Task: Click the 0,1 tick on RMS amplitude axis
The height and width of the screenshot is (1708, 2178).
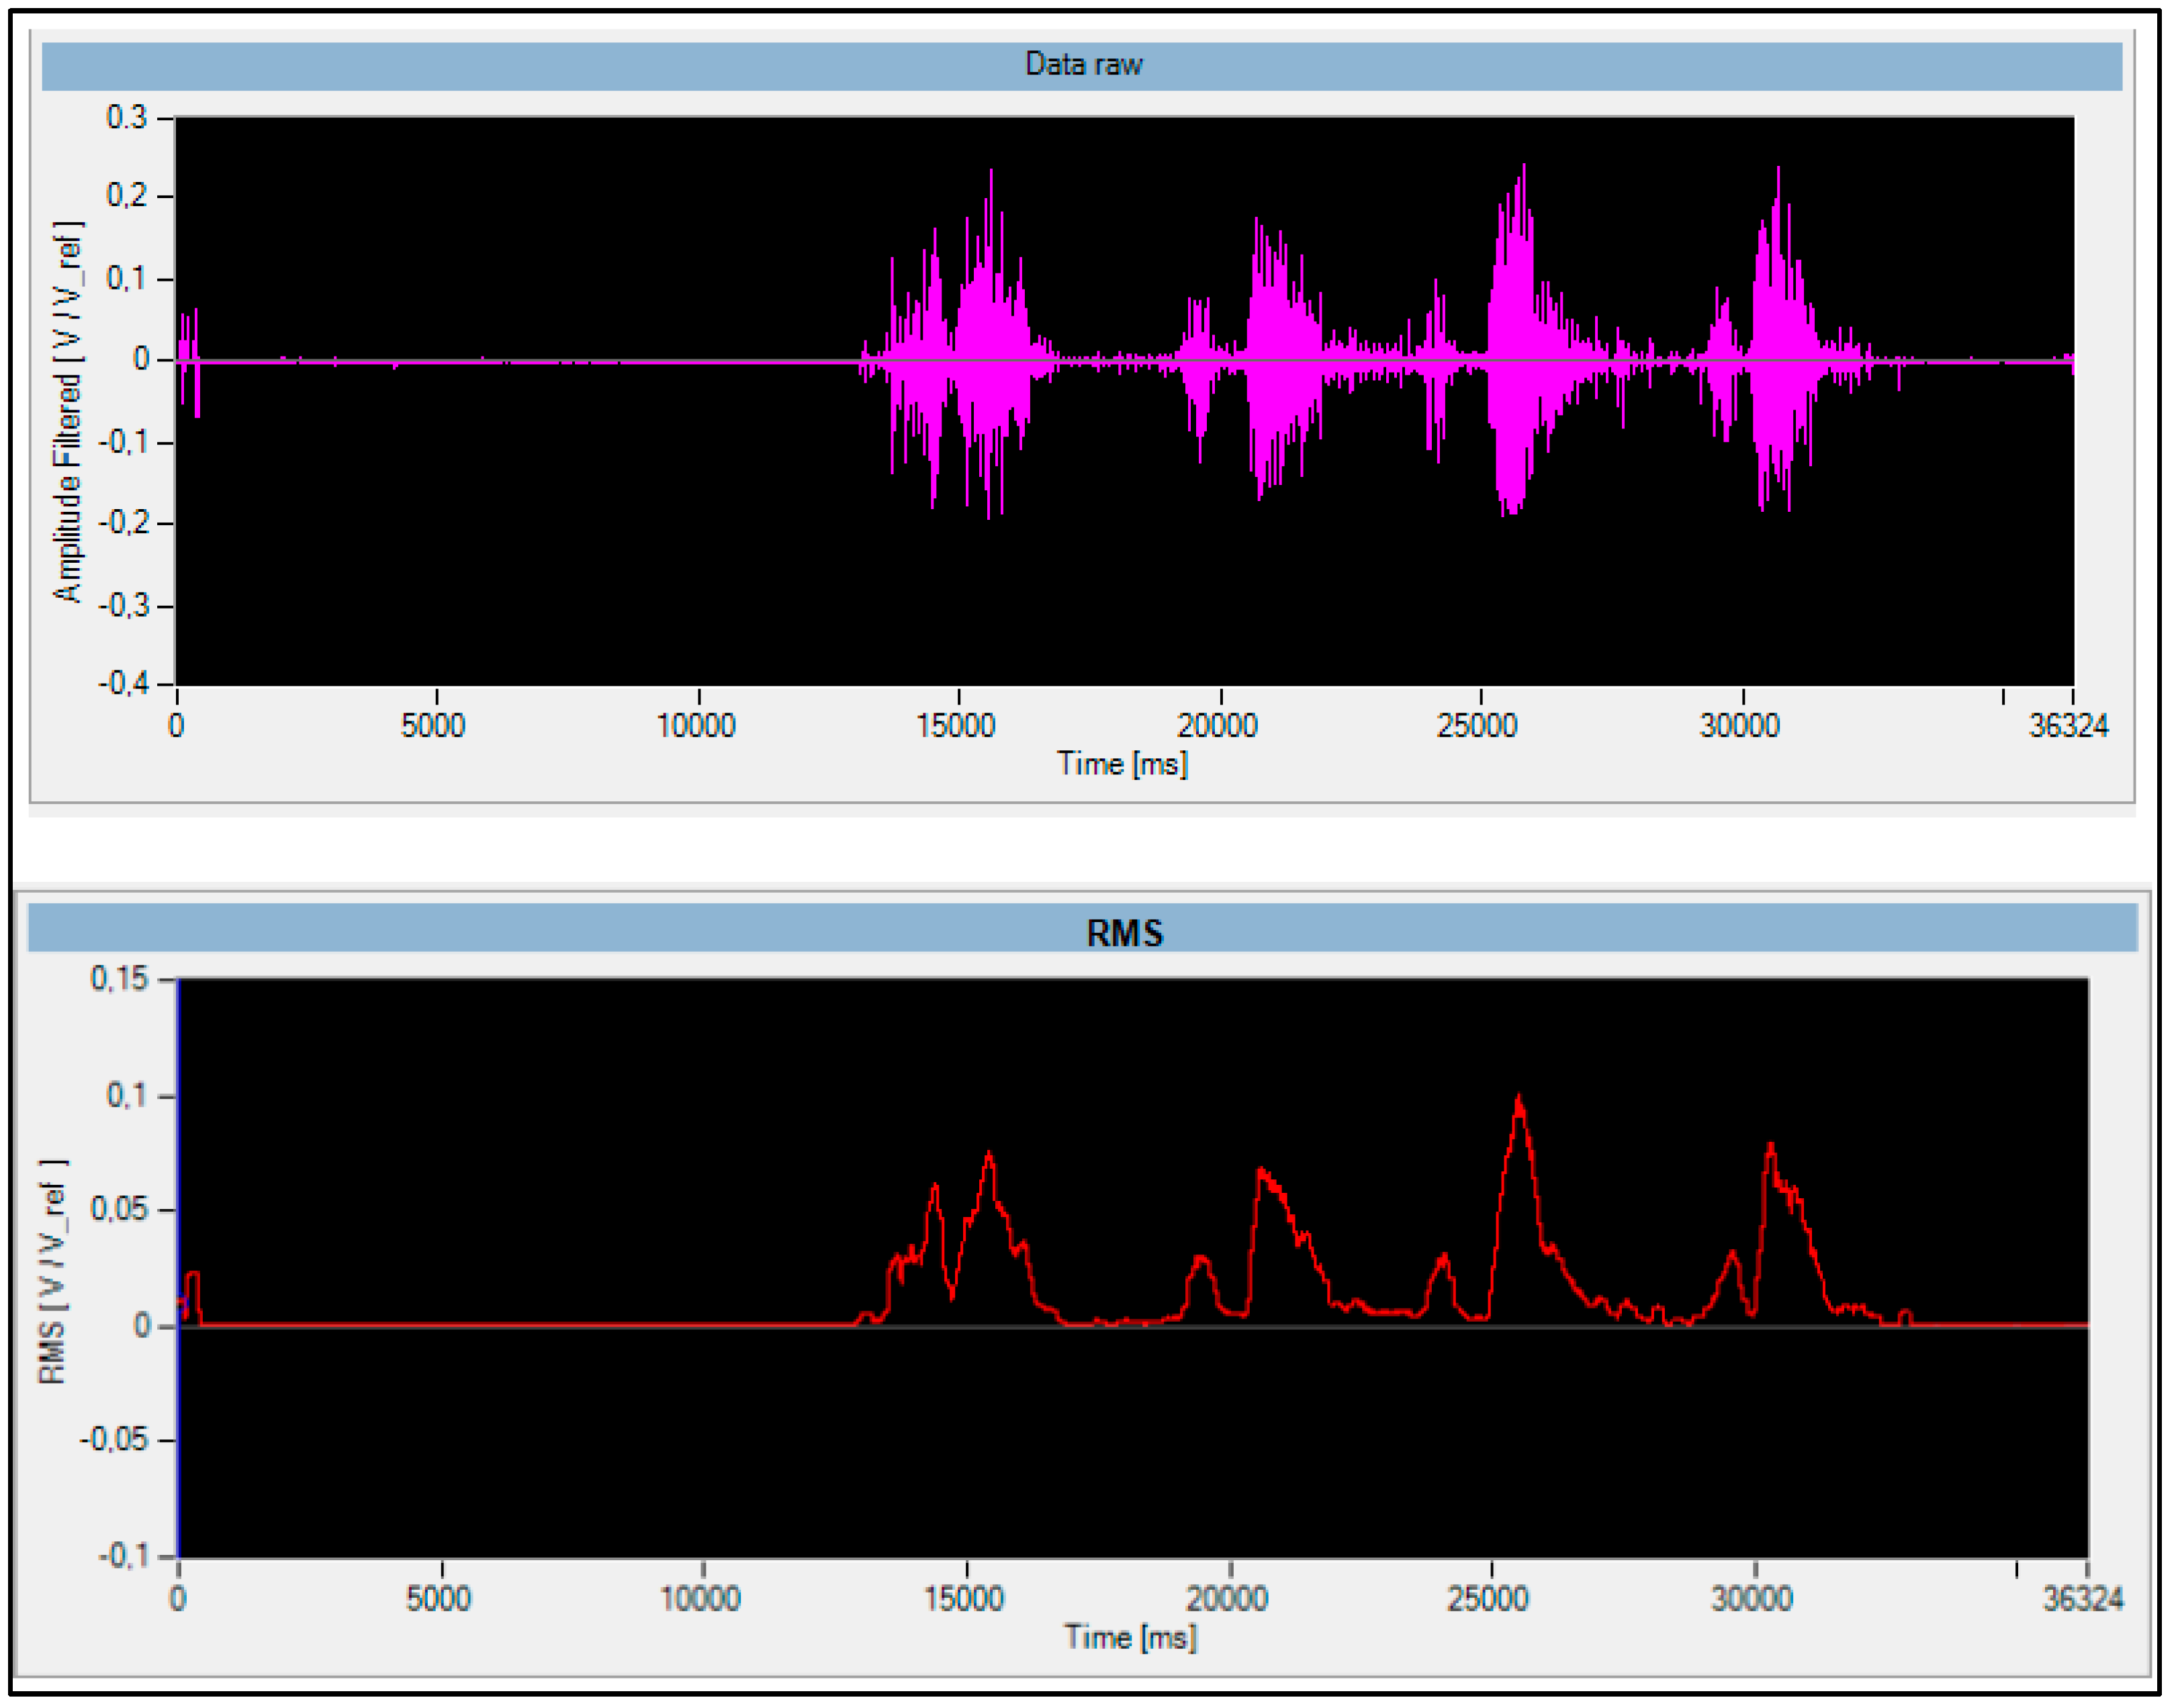Action: click(x=127, y=1095)
